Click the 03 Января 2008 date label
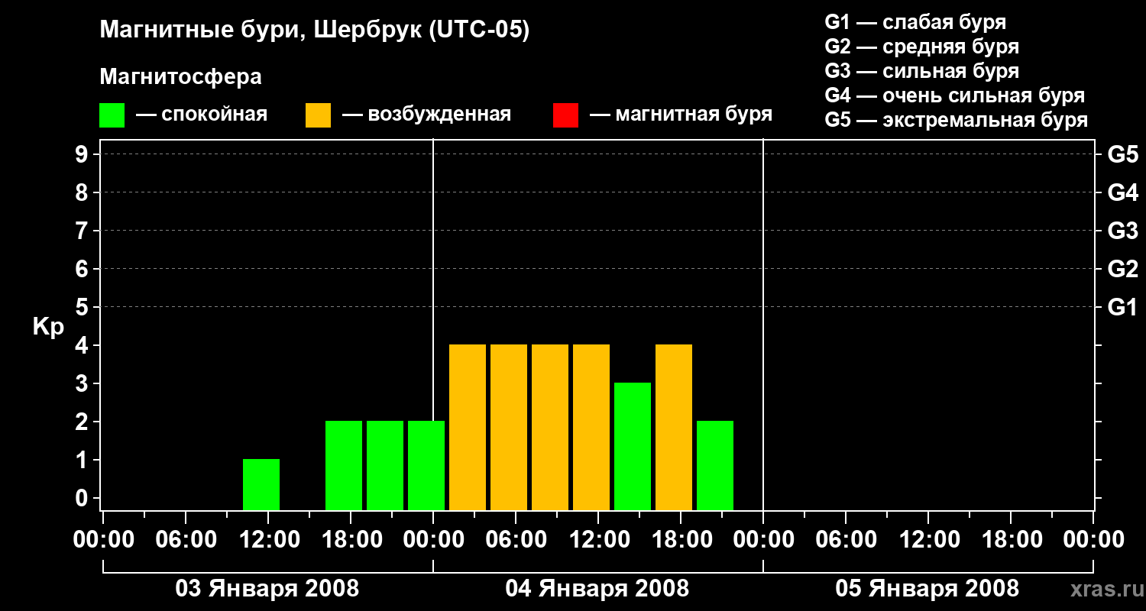This screenshot has height=611, width=1146. tap(267, 588)
